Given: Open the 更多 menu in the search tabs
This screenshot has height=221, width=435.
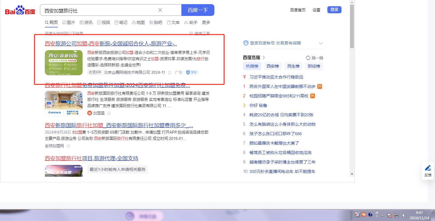Looking at the screenshot, I should coord(206,22).
